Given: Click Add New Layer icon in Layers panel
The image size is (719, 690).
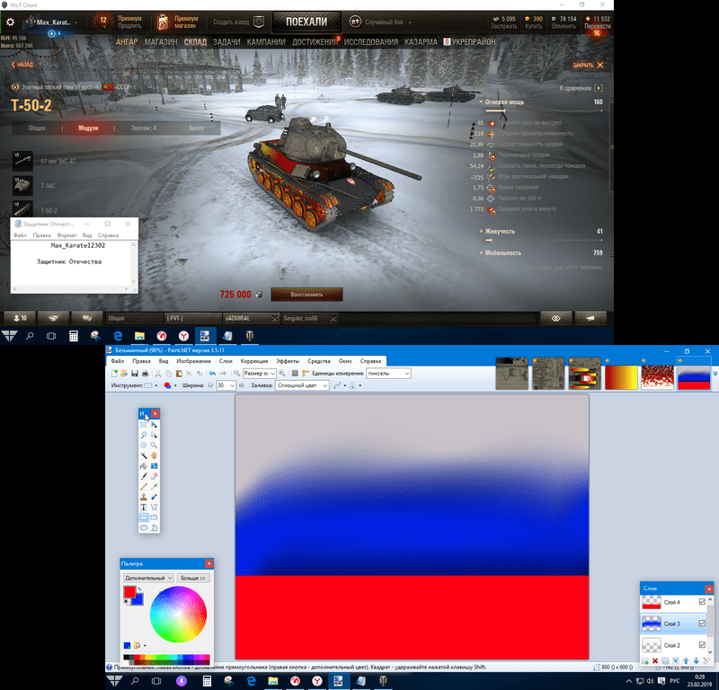Looking at the screenshot, I should (x=645, y=660).
